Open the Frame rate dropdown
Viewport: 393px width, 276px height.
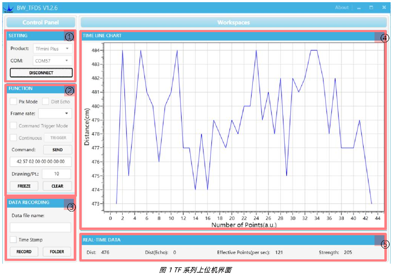tap(55, 113)
